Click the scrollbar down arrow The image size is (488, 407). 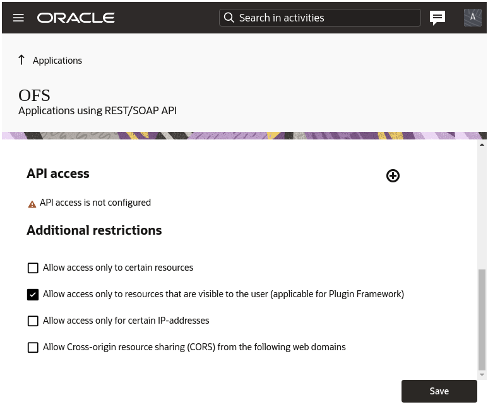click(x=482, y=375)
